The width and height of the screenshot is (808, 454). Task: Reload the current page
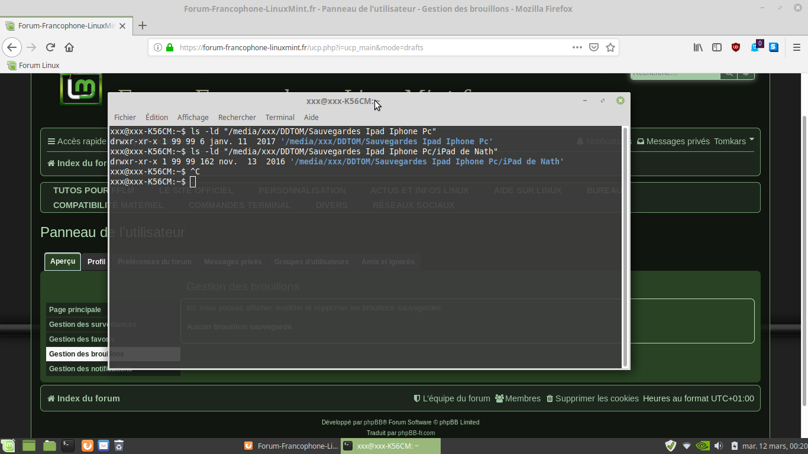click(x=50, y=47)
